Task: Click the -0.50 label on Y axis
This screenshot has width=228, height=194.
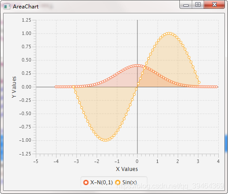Action: [25, 114]
